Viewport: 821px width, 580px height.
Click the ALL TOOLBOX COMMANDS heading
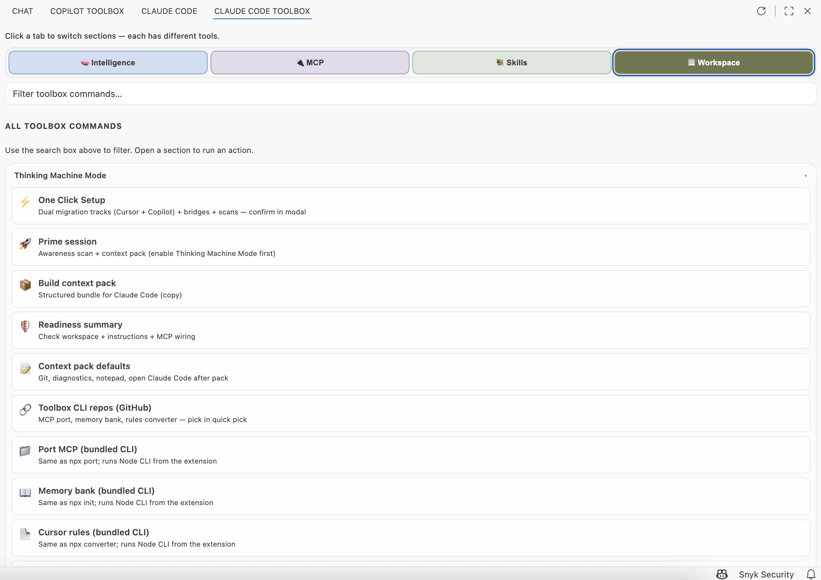pos(63,126)
